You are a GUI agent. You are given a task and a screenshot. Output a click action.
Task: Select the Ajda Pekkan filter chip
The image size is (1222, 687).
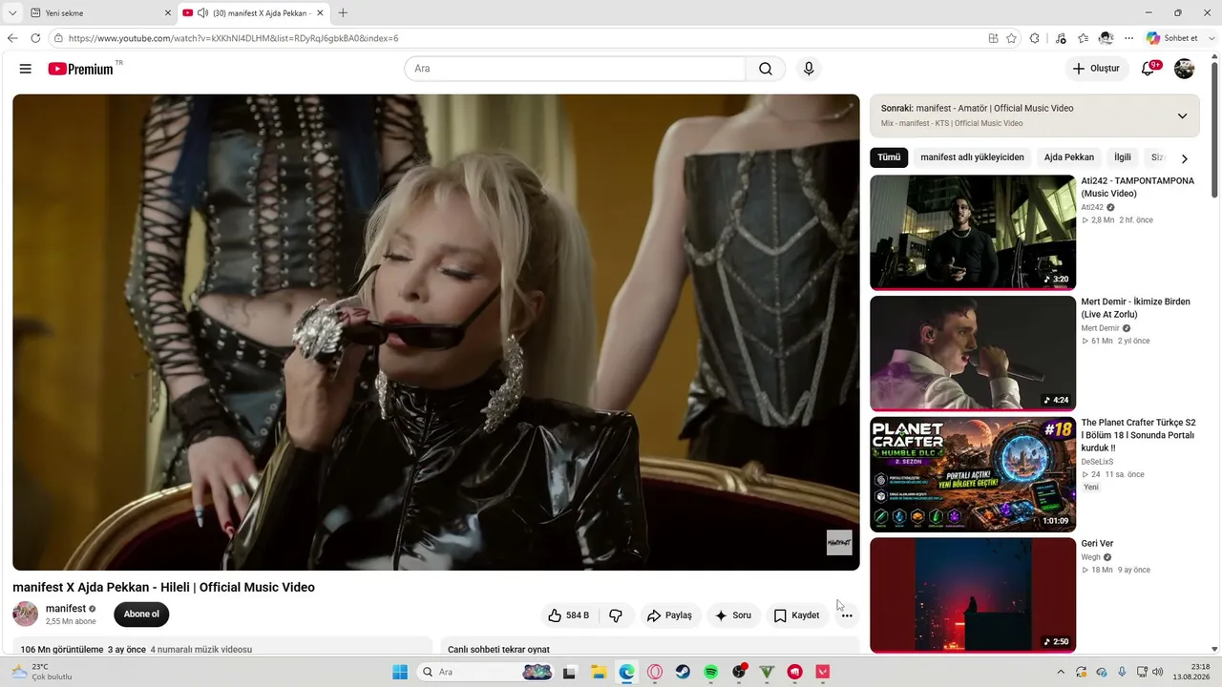pyautogui.click(x=1069, y=157)
